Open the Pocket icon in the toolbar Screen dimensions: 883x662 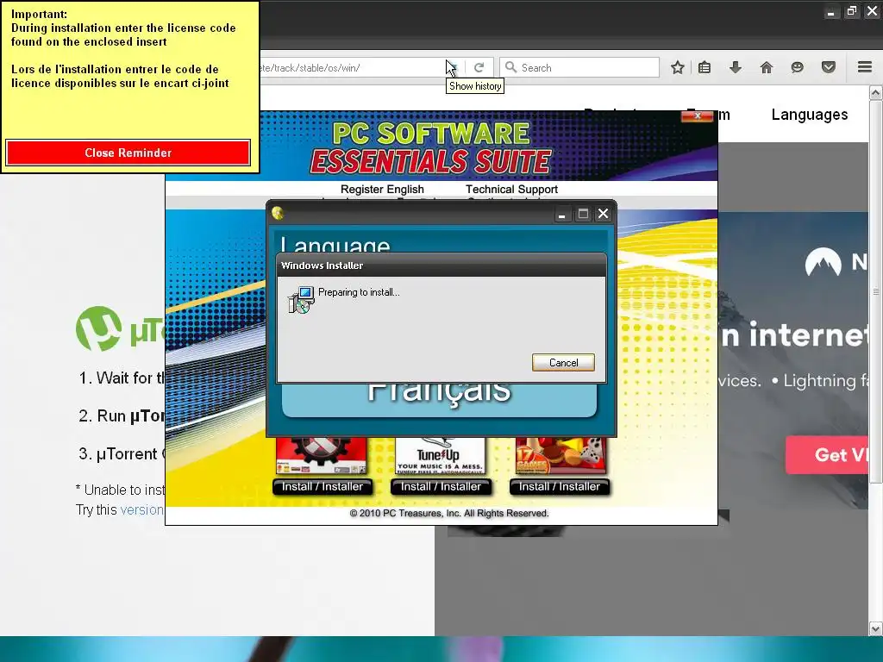tap(829, 67)
